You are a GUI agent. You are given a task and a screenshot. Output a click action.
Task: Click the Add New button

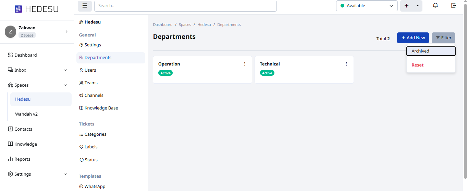[413, 38]
